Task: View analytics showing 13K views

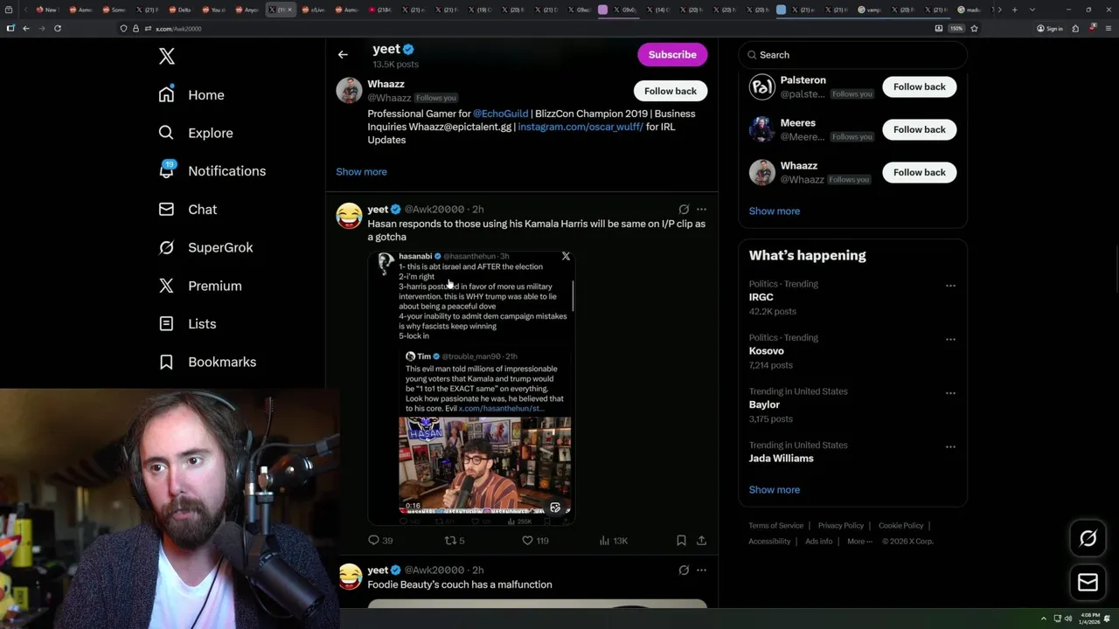Action: pos(613,541)
